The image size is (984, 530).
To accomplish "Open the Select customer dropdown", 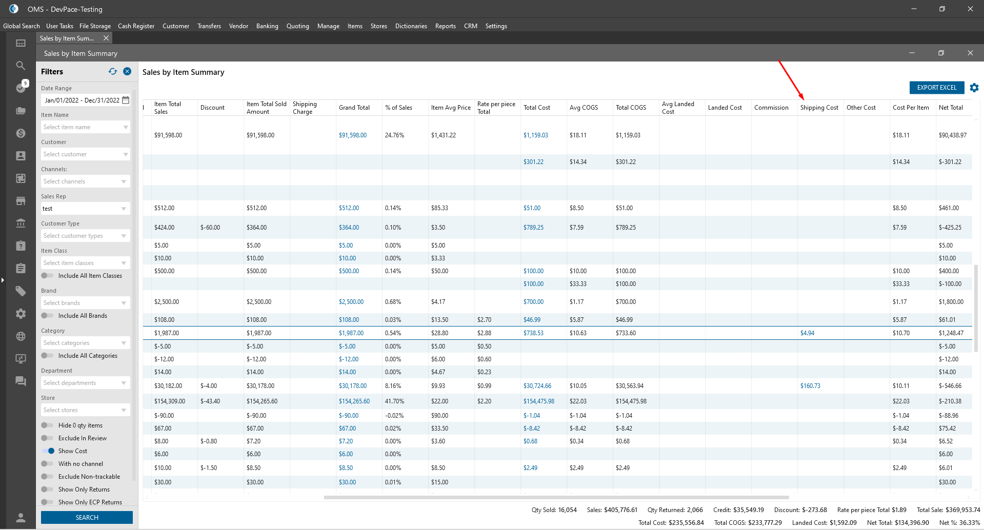I will [85, 154].
